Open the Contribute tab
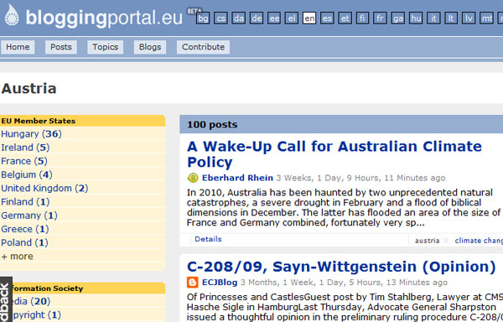The image size is (503, 322). point(203,47)
